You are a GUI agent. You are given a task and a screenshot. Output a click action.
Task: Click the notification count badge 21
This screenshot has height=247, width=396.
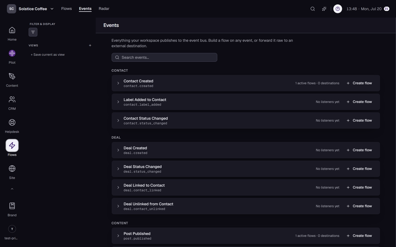[386, 9]
